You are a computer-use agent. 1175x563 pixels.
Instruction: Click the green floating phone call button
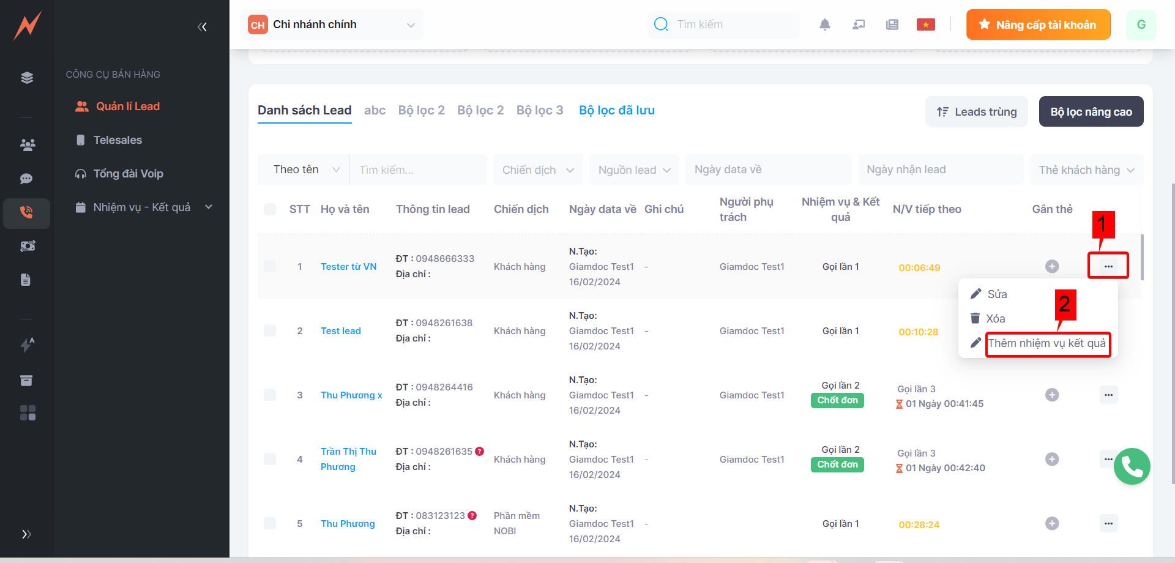1132,466
